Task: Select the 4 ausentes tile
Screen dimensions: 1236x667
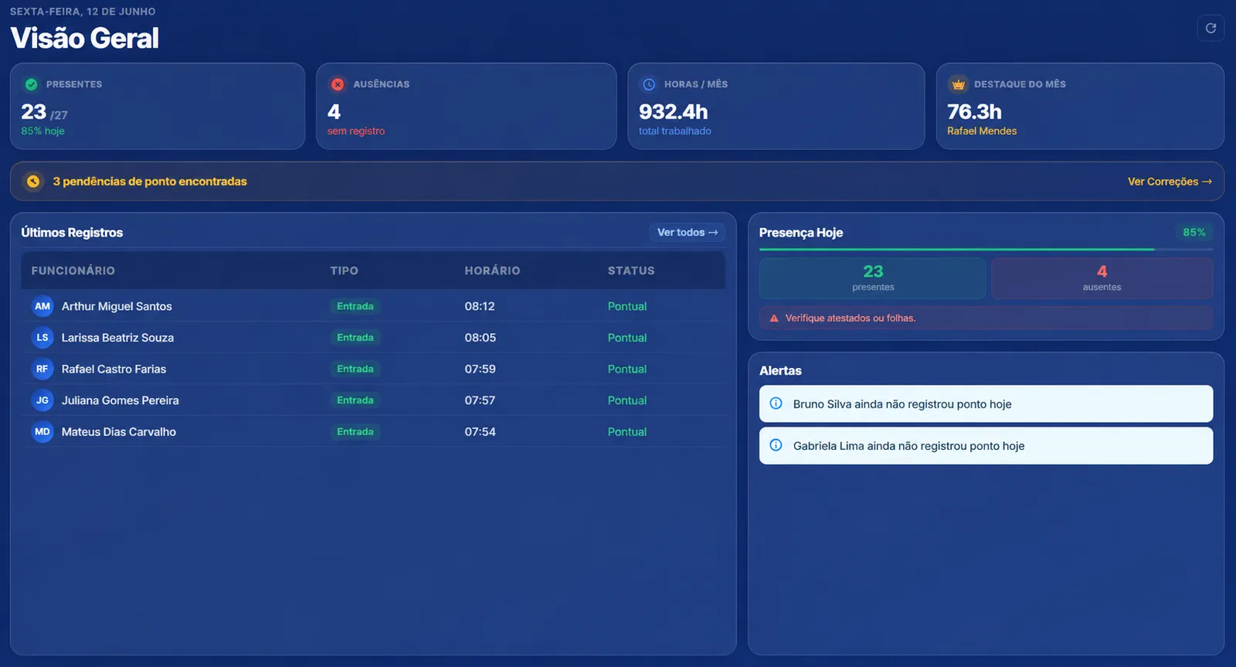Action: [x=1102, y=278]
